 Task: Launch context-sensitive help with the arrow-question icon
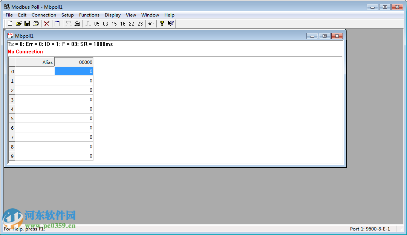click(x=170, y=23)
